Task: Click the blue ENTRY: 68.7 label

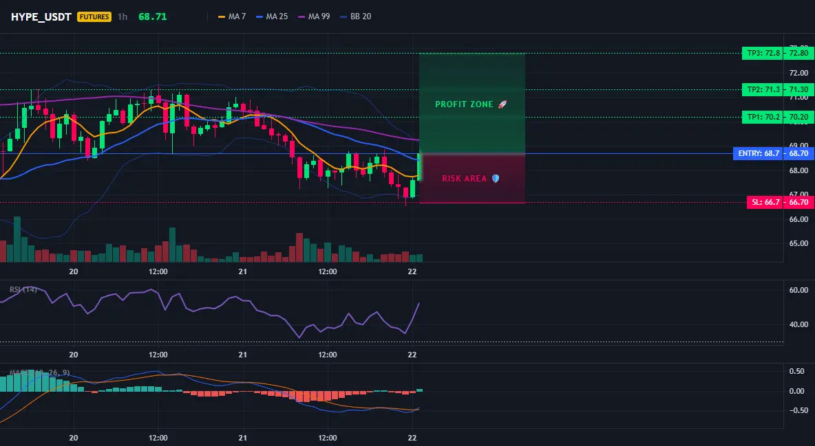Action: pyautogui.click(x=759, y=154)
